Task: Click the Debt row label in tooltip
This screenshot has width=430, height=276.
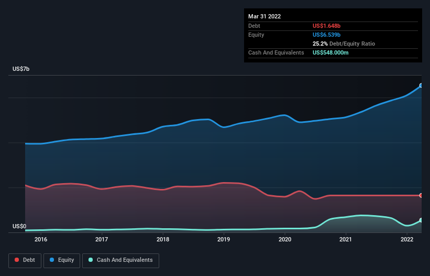Action: pyautogui.click(x=254, y=26)
